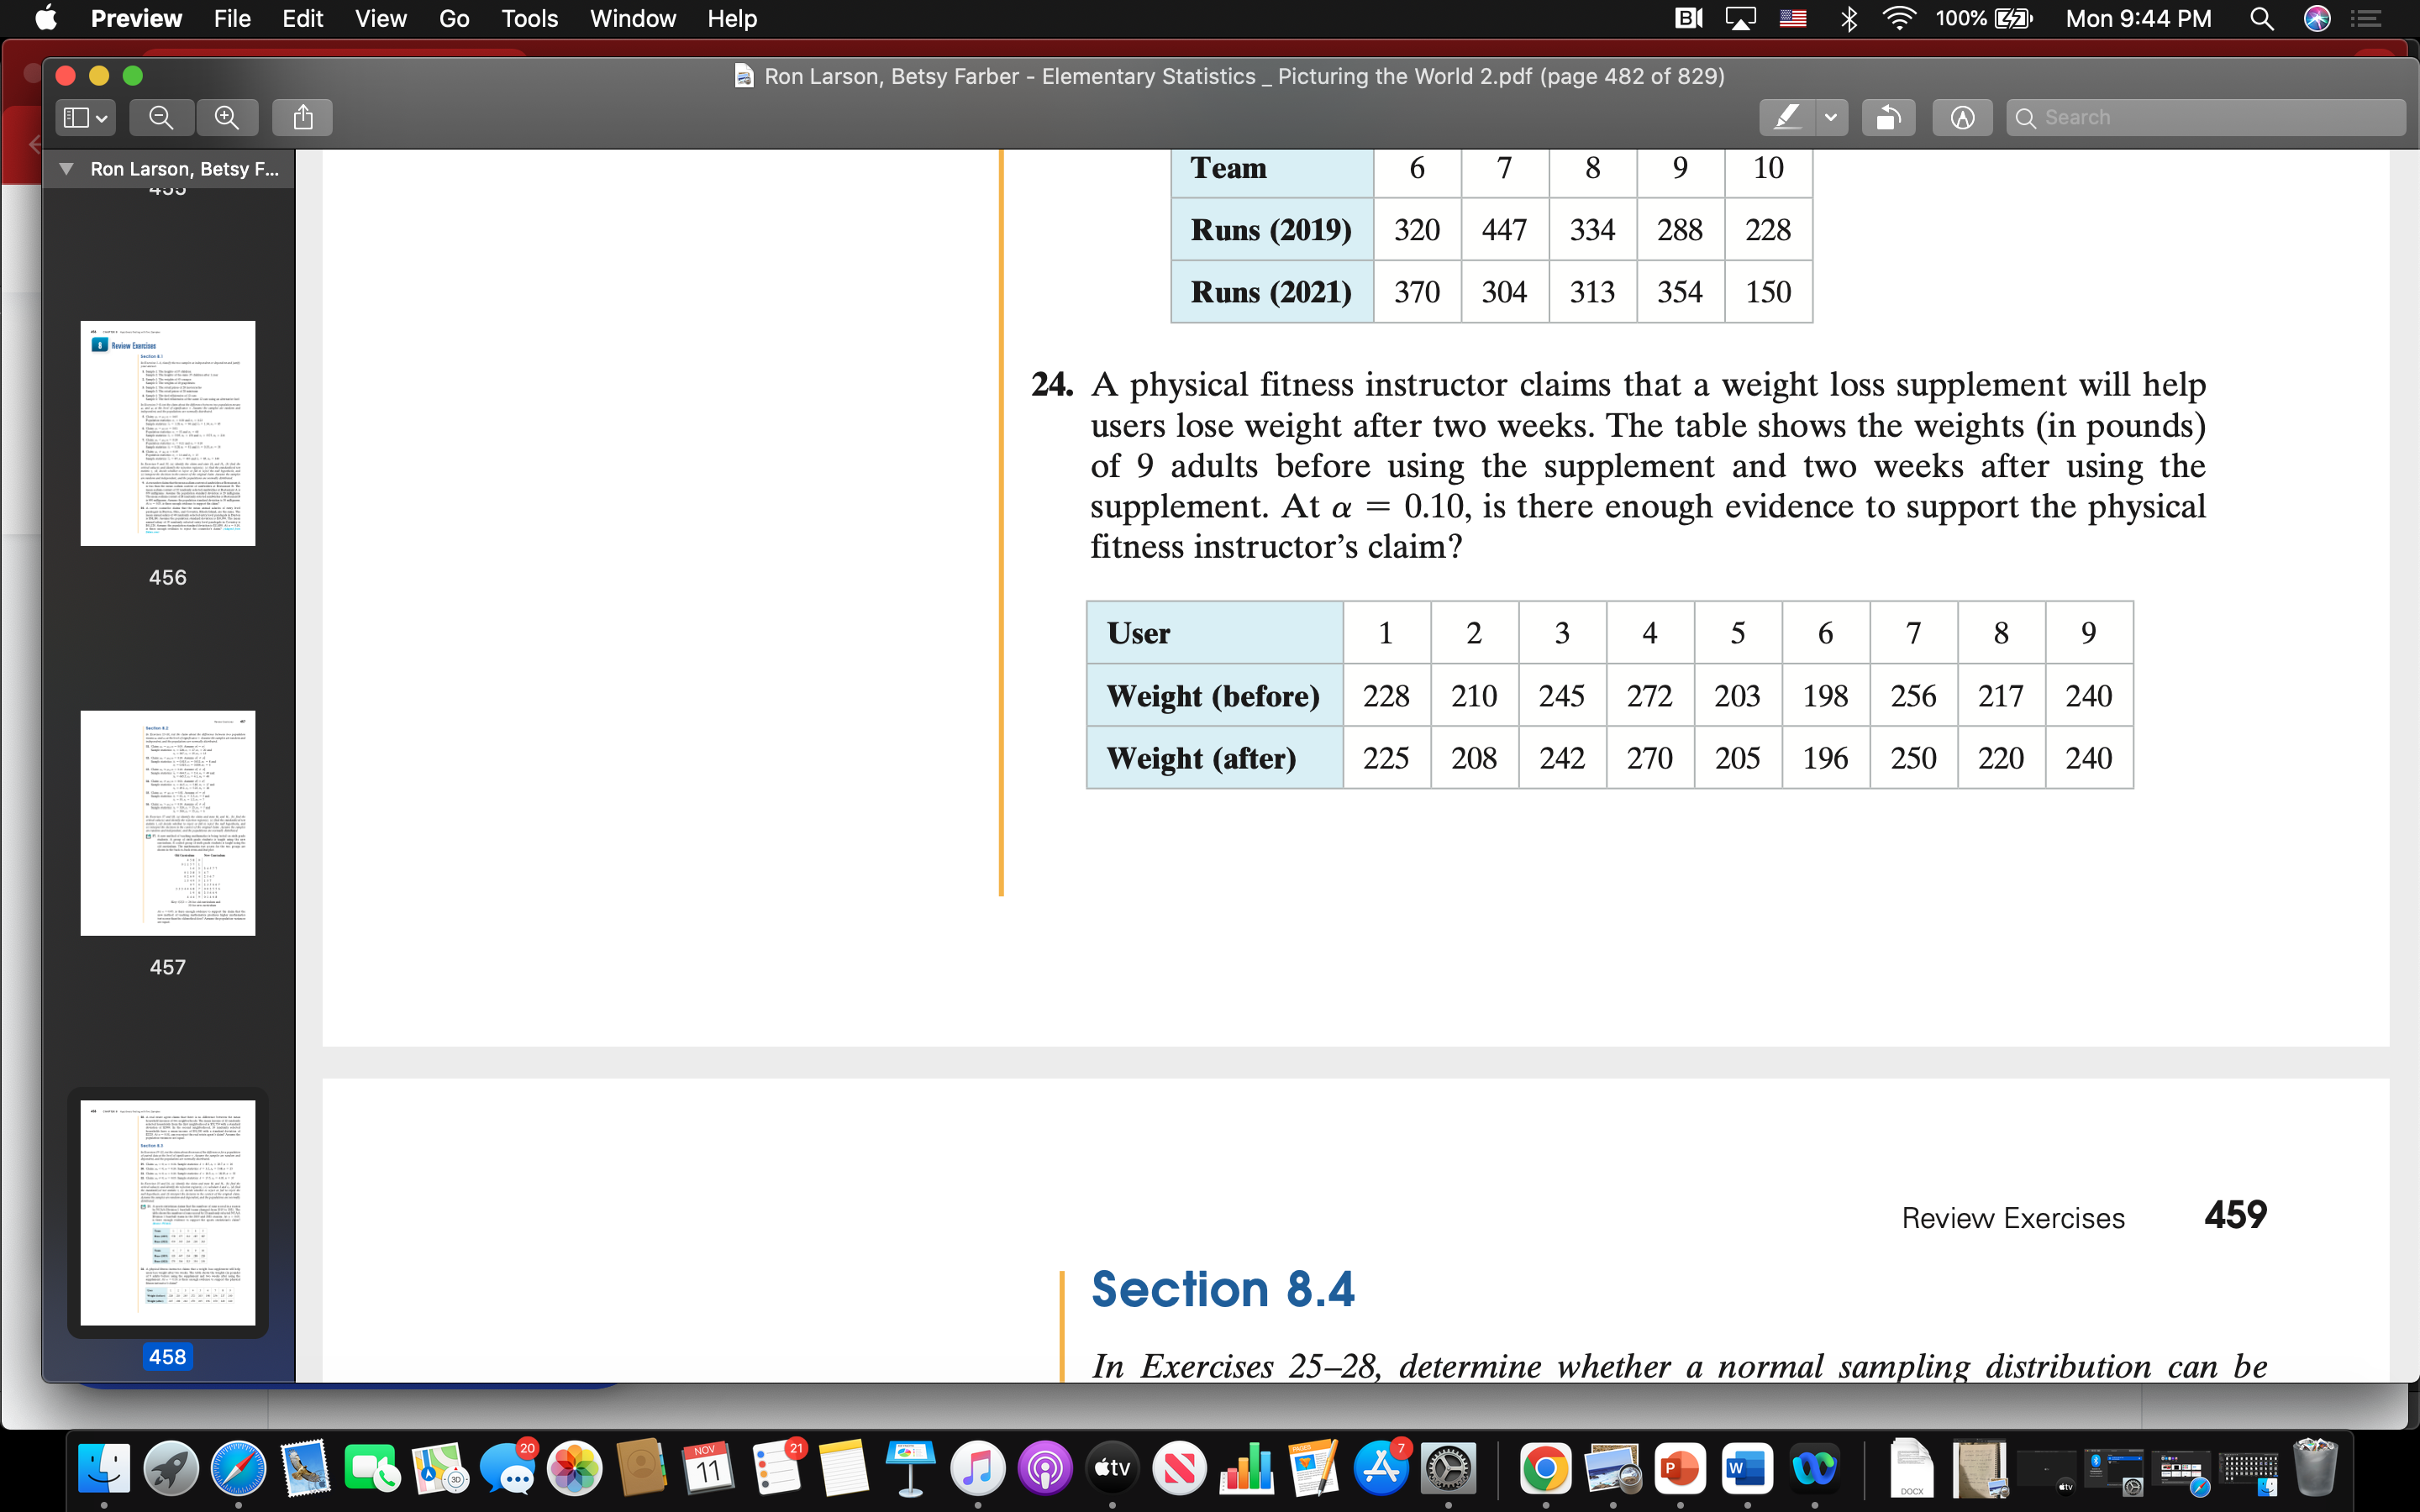This screenshot has height=1512, width=2420.
Task: Click the Share icon in the toolbar
Action: coord(302,117)
